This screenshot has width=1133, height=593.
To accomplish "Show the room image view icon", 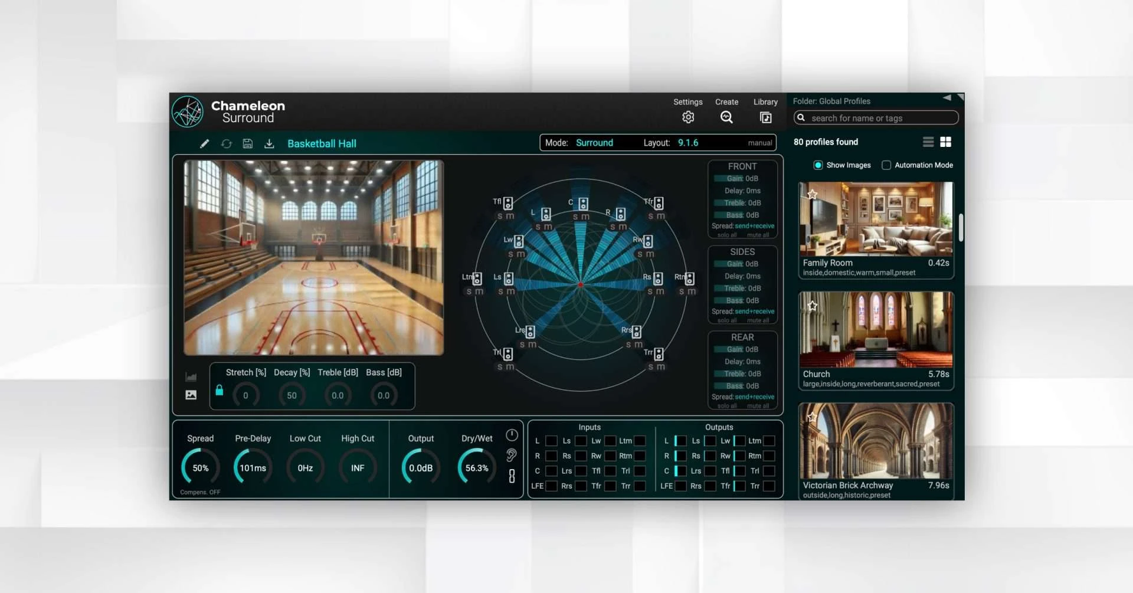I will tap(191, 395).
